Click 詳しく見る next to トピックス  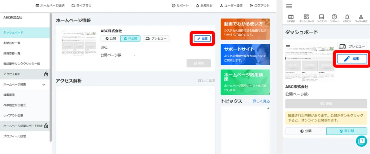(261, 101)
